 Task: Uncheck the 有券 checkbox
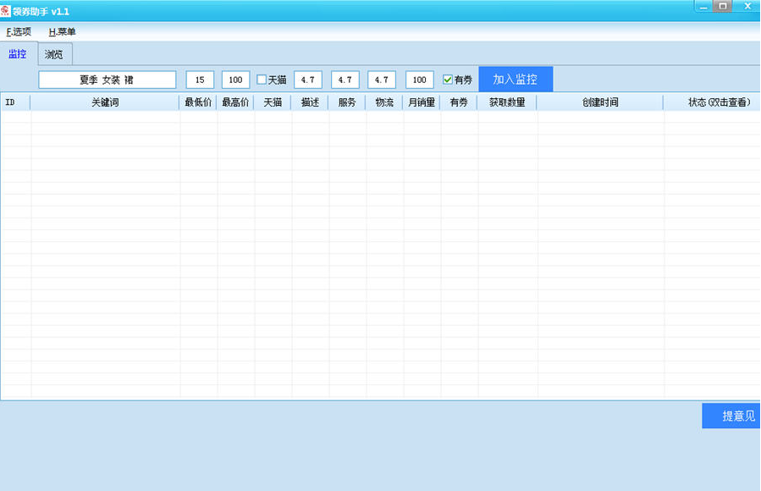coord(448,80)
